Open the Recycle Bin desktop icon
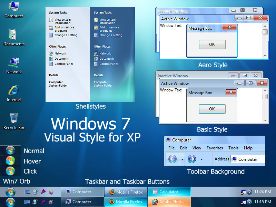This screenshot has width=276, height=207. [13, 119]
